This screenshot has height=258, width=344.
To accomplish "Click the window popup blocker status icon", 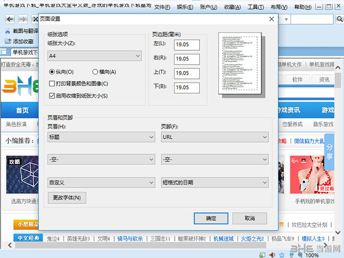I will tap(262, 255).
